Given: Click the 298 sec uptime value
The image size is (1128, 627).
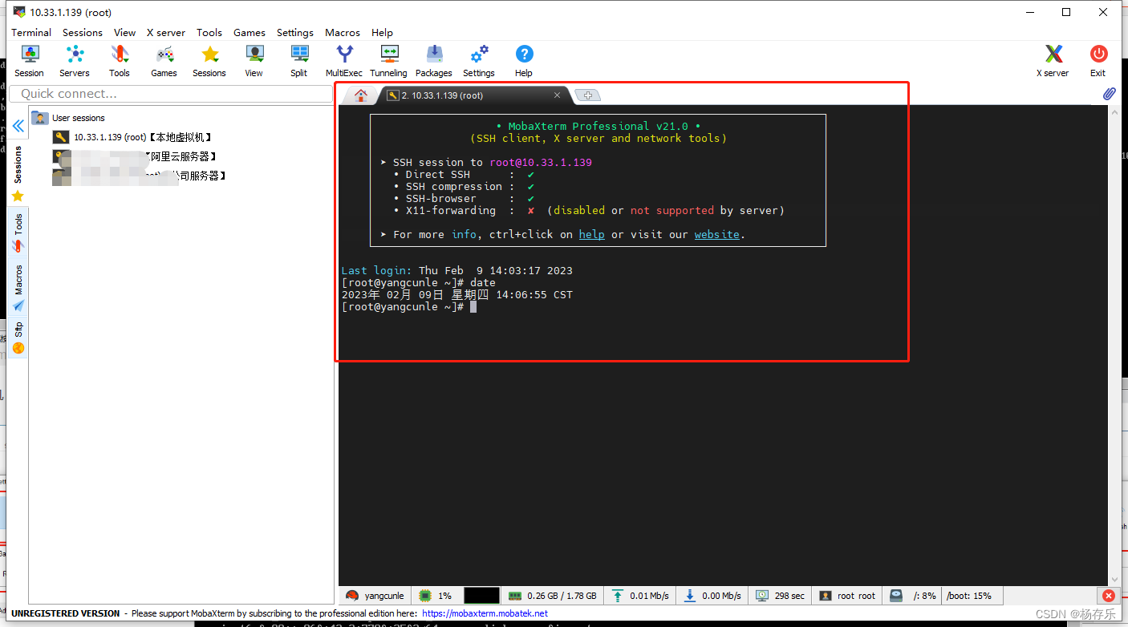Looking at the screenshot, I should 789,596.
